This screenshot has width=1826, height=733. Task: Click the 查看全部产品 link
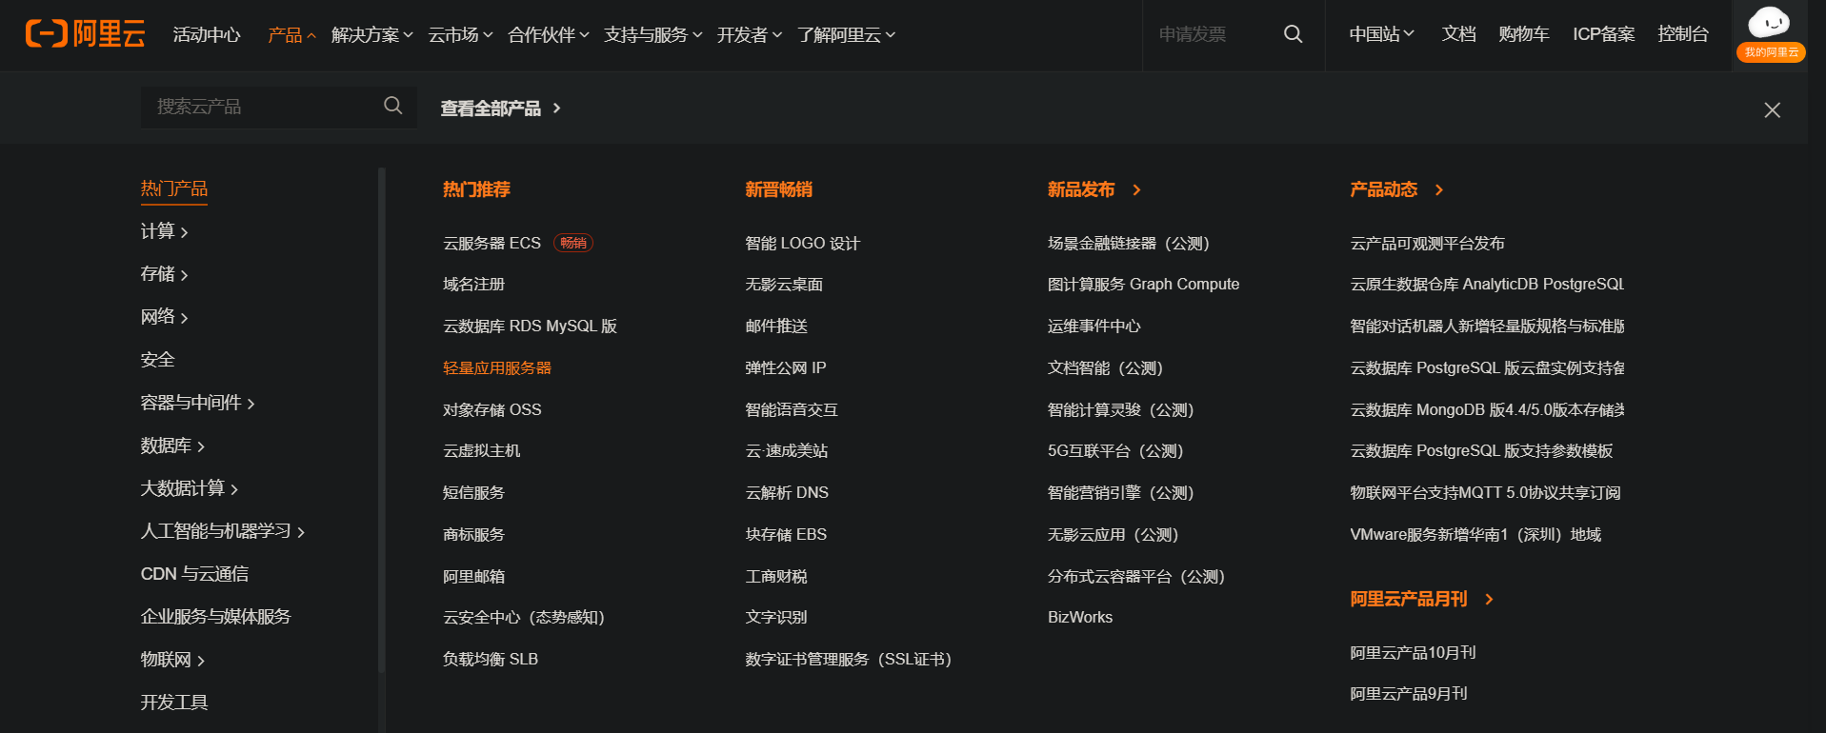491,109
